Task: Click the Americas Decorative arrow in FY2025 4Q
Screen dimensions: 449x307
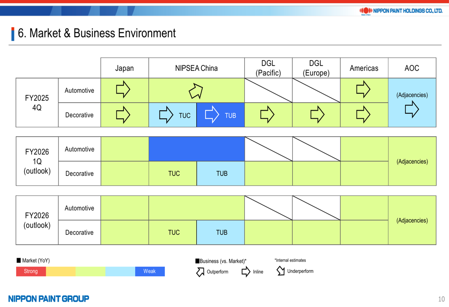Action: click(363, 114)
